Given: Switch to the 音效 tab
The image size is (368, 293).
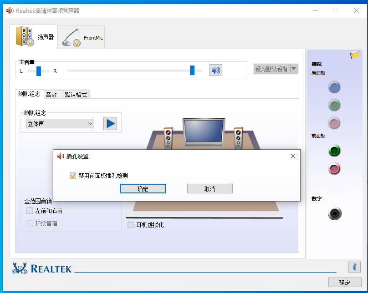Looking at the screenshot, I should (51, 95).
